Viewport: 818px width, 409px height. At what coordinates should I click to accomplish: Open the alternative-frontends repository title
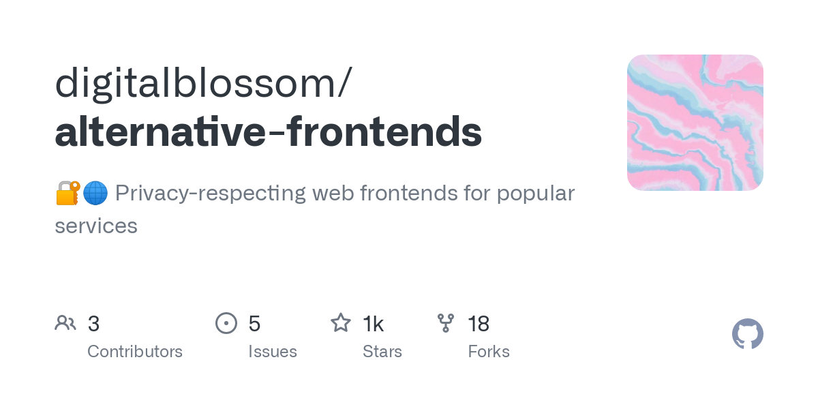(268, 132)
